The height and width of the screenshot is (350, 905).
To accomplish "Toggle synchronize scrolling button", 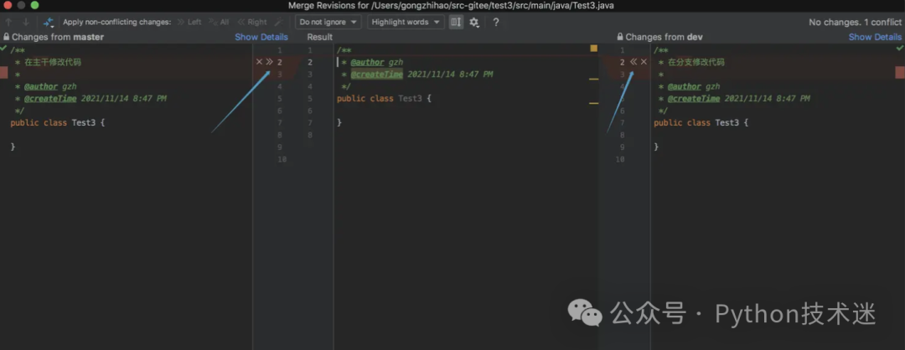I will click(x=457, y=22).
